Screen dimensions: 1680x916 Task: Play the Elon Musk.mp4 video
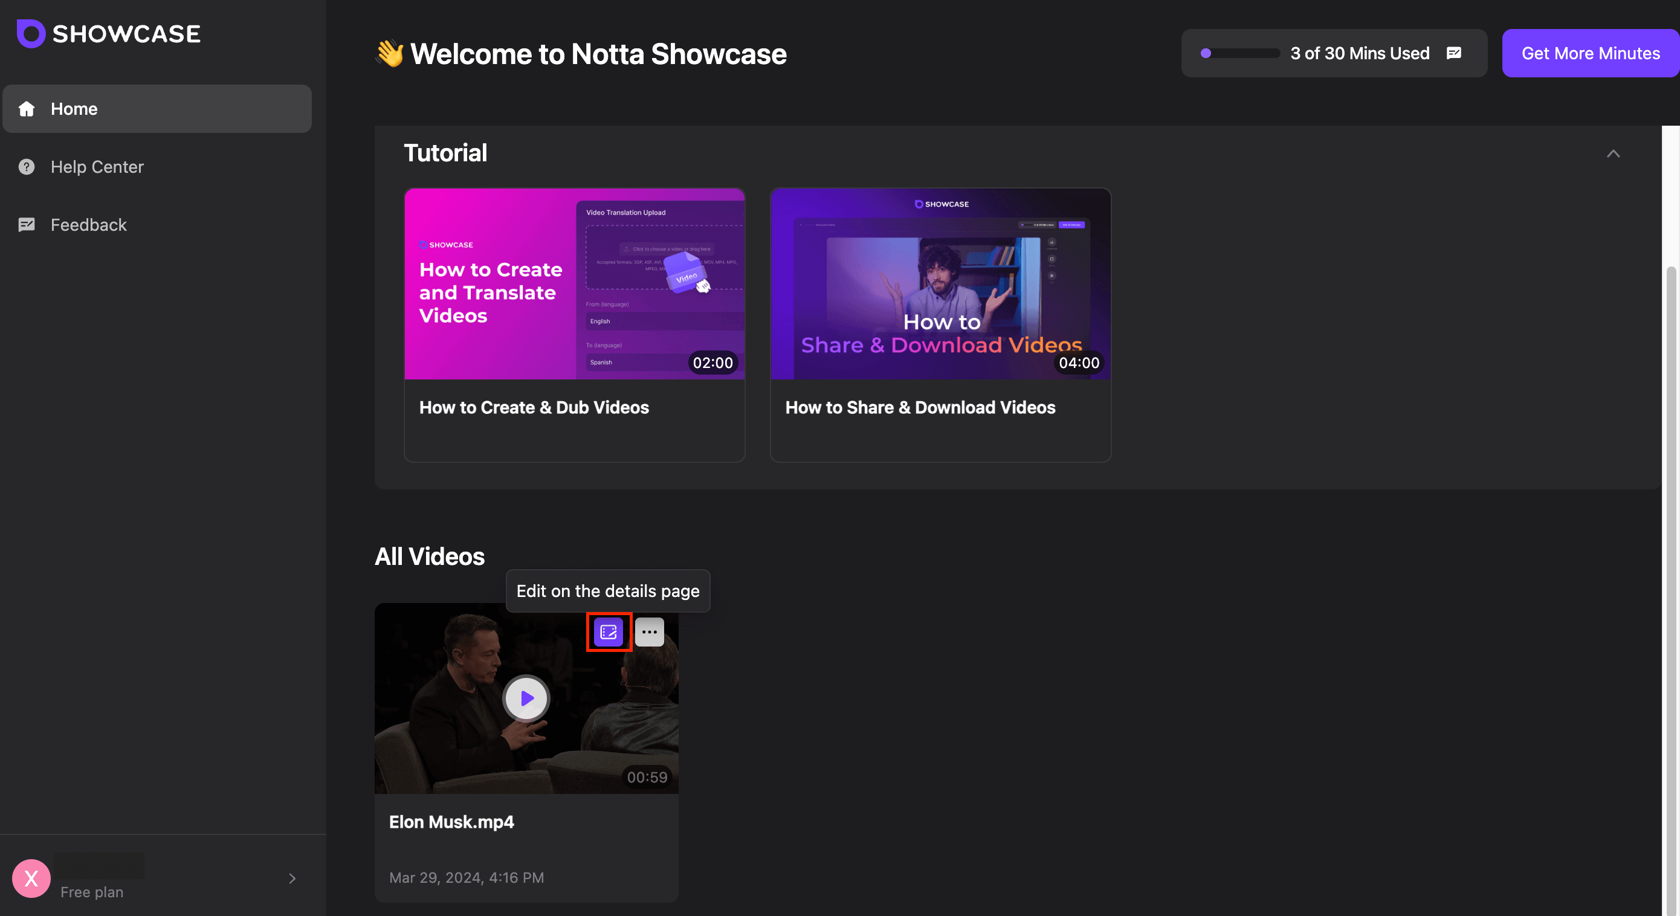526,698
